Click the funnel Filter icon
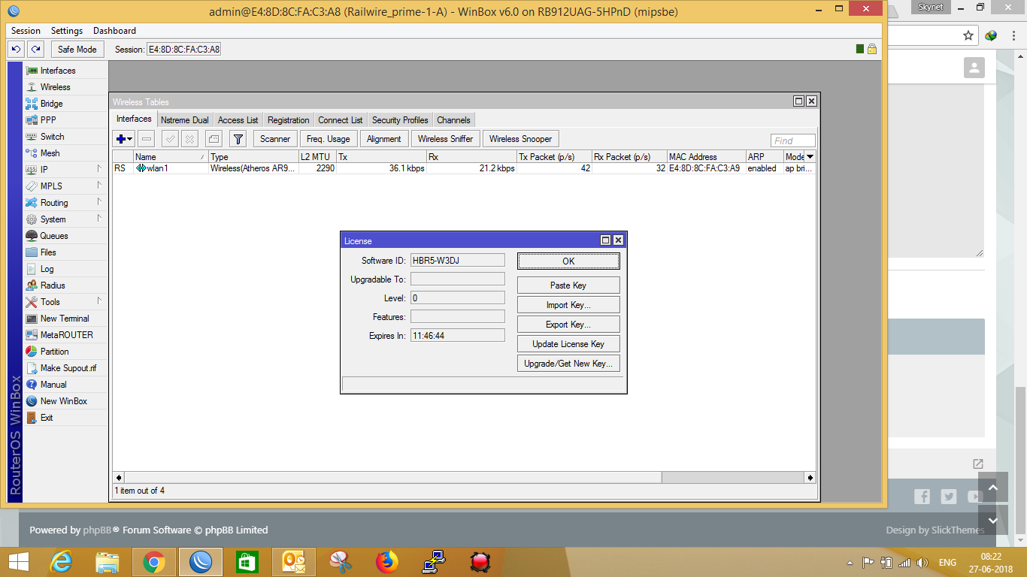This screenshot has height=577, width=1027. coord(238,139)
